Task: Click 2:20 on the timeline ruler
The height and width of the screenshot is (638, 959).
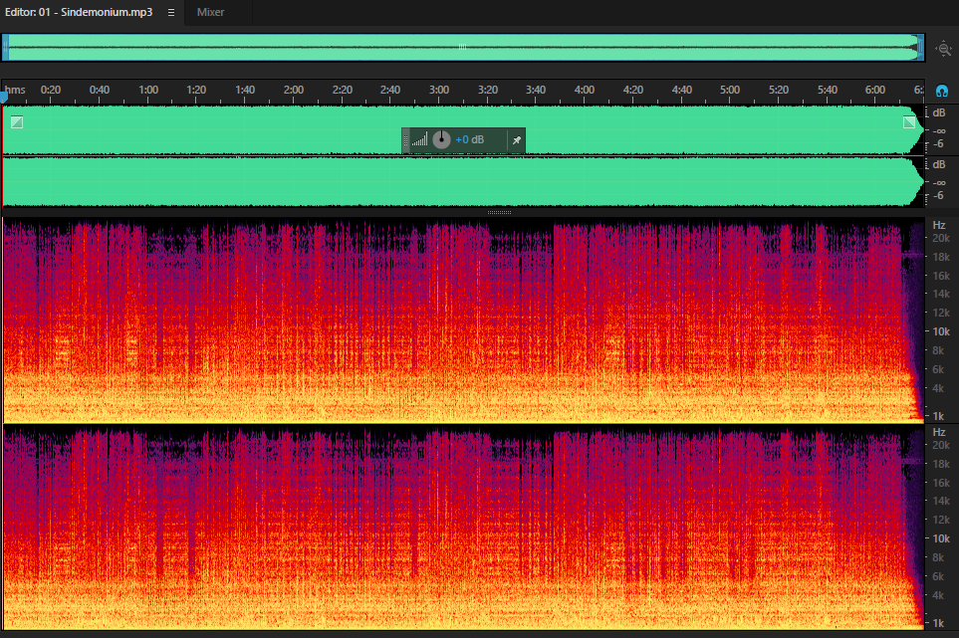Action: (x=343, y=90)
